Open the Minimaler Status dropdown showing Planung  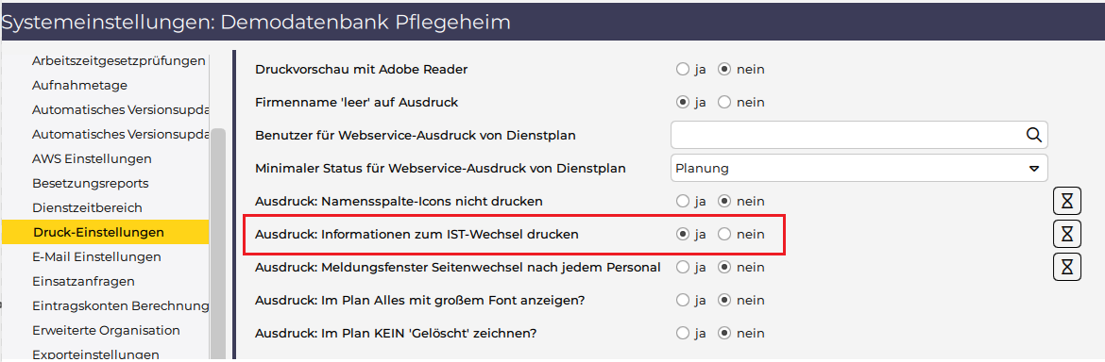[x=859, y=168]
